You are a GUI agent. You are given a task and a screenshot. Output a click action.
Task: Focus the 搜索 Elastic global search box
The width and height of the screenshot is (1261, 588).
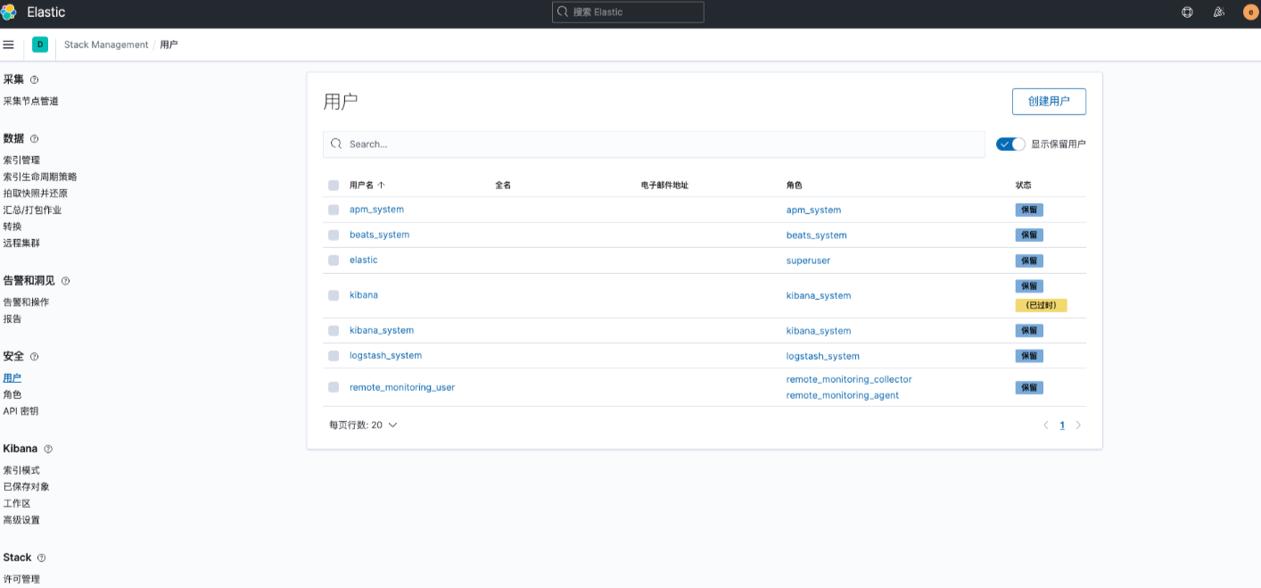(628, 12)
